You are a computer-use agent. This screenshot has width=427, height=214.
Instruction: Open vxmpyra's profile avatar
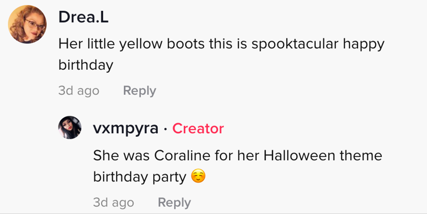70,127
